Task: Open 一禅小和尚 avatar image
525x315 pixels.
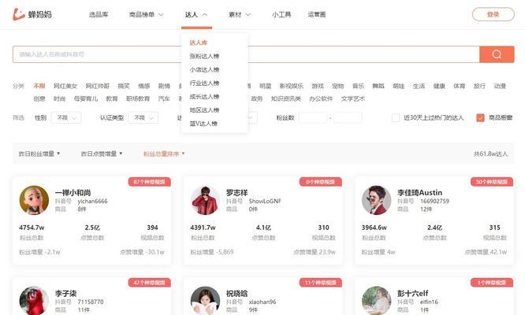Action: click(x=34, y=200)
